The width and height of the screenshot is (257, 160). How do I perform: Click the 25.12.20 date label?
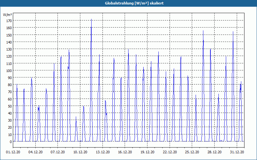tap(192, 152)
